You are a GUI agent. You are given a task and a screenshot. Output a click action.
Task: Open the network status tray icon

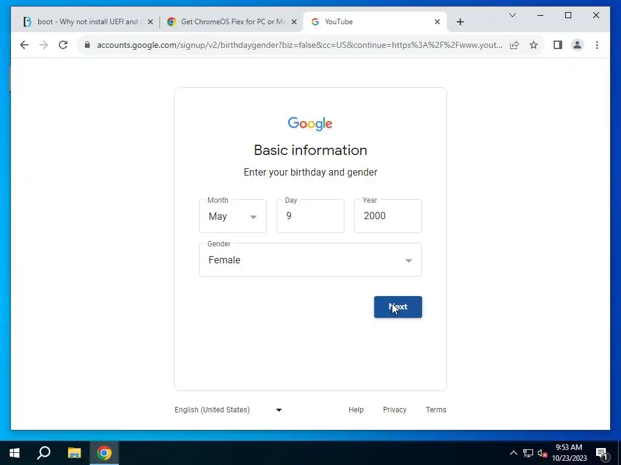[528, 453]
